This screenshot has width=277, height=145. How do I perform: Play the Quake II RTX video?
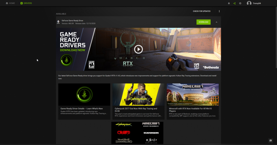tap(138, 49)
